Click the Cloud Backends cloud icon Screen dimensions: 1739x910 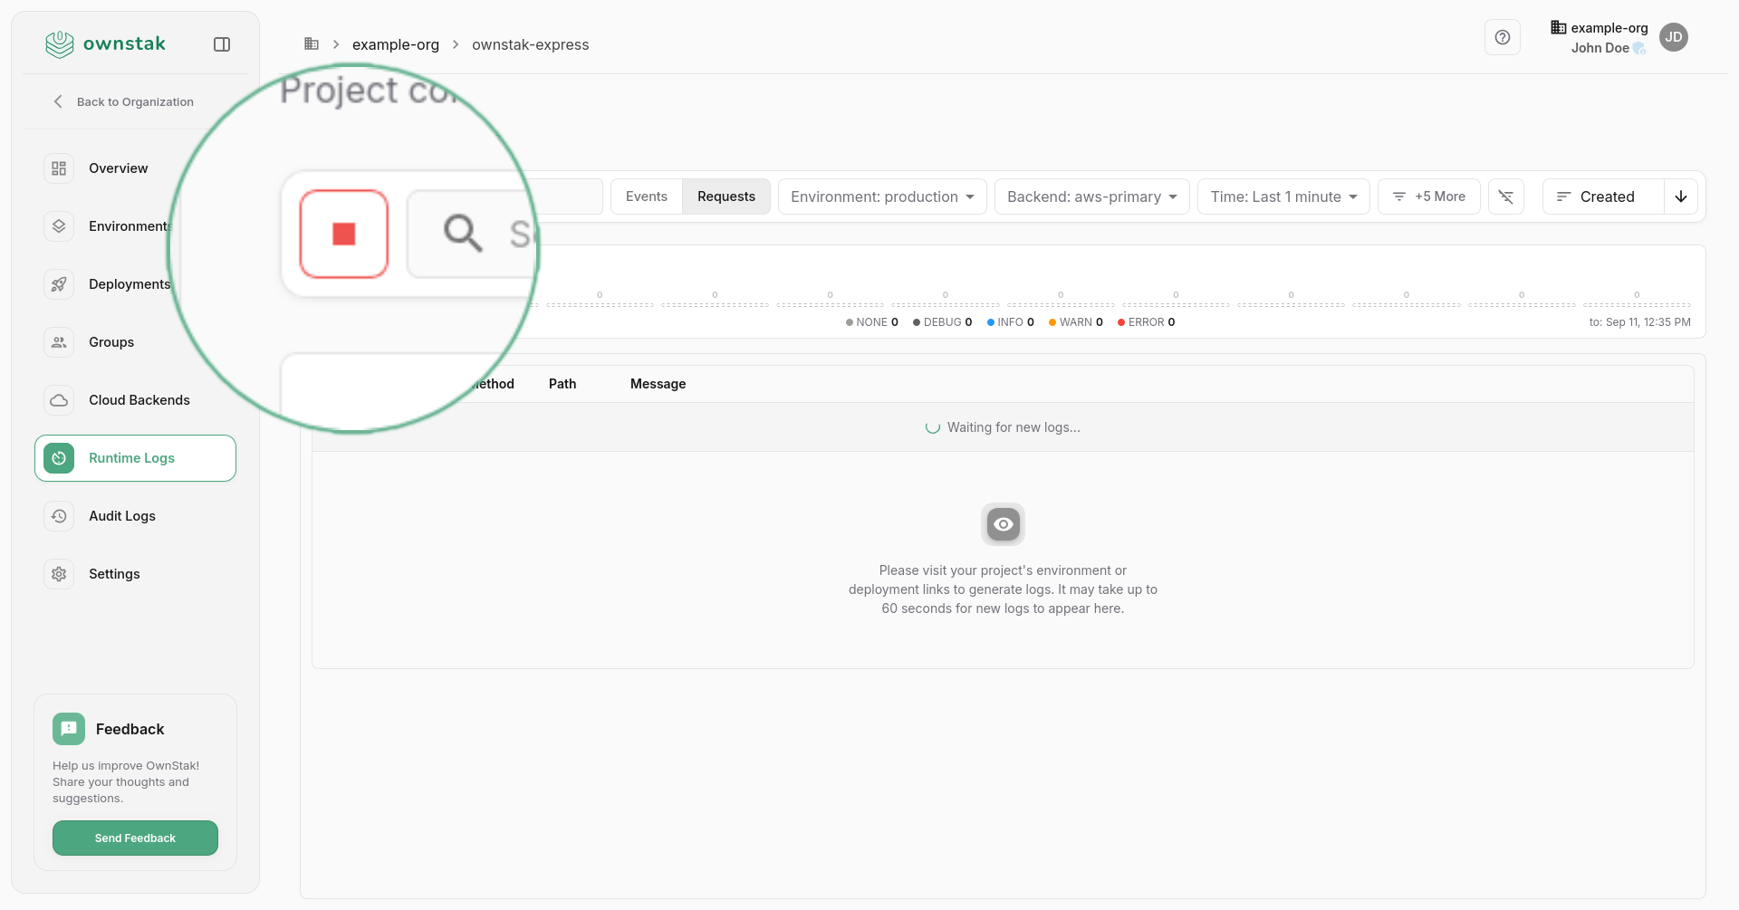59,400
